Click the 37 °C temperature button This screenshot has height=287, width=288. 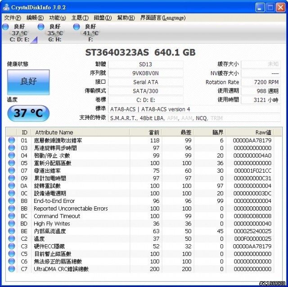click(x=28, y=113)
